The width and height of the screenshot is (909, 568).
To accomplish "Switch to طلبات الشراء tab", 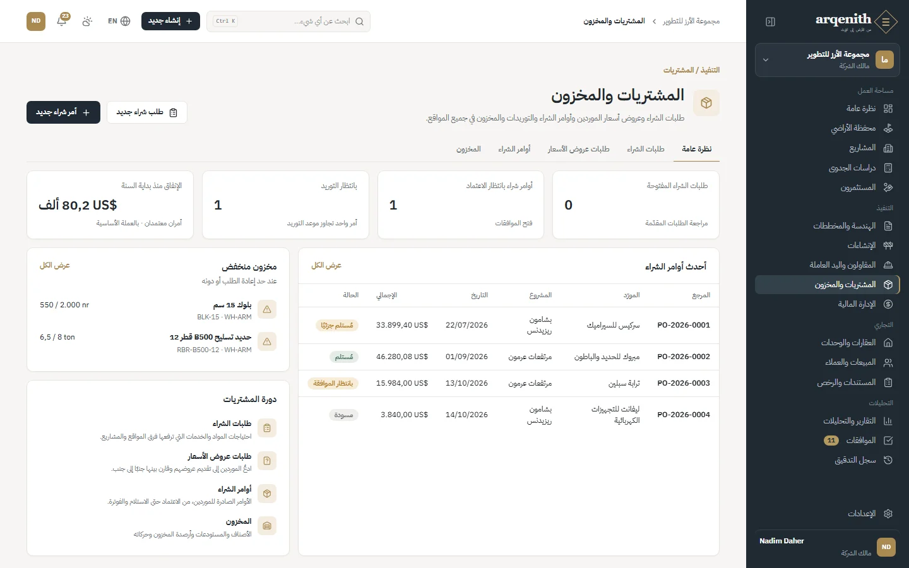I will [645, 149].
